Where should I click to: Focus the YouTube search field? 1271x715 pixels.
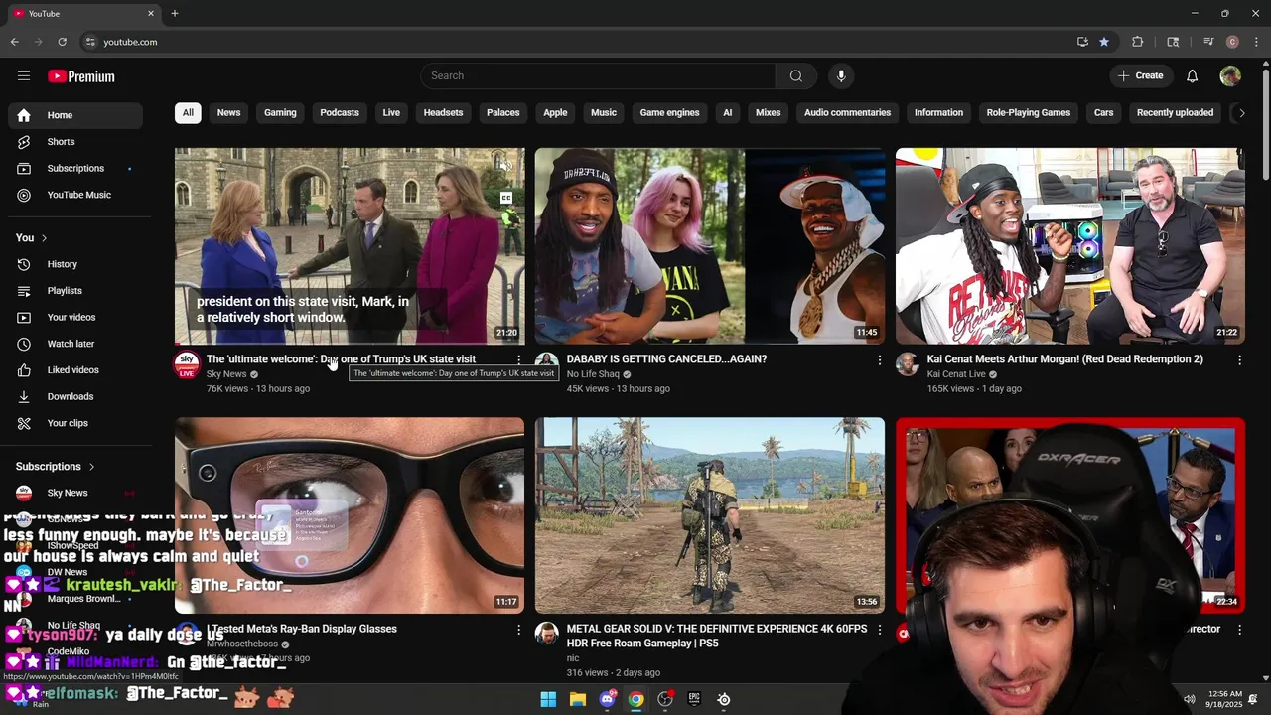tap(598, 76)
